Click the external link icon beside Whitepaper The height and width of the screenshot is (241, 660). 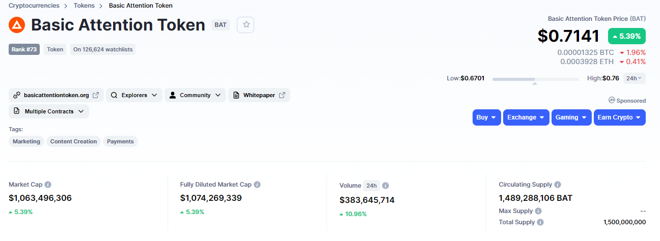point(282,95)
